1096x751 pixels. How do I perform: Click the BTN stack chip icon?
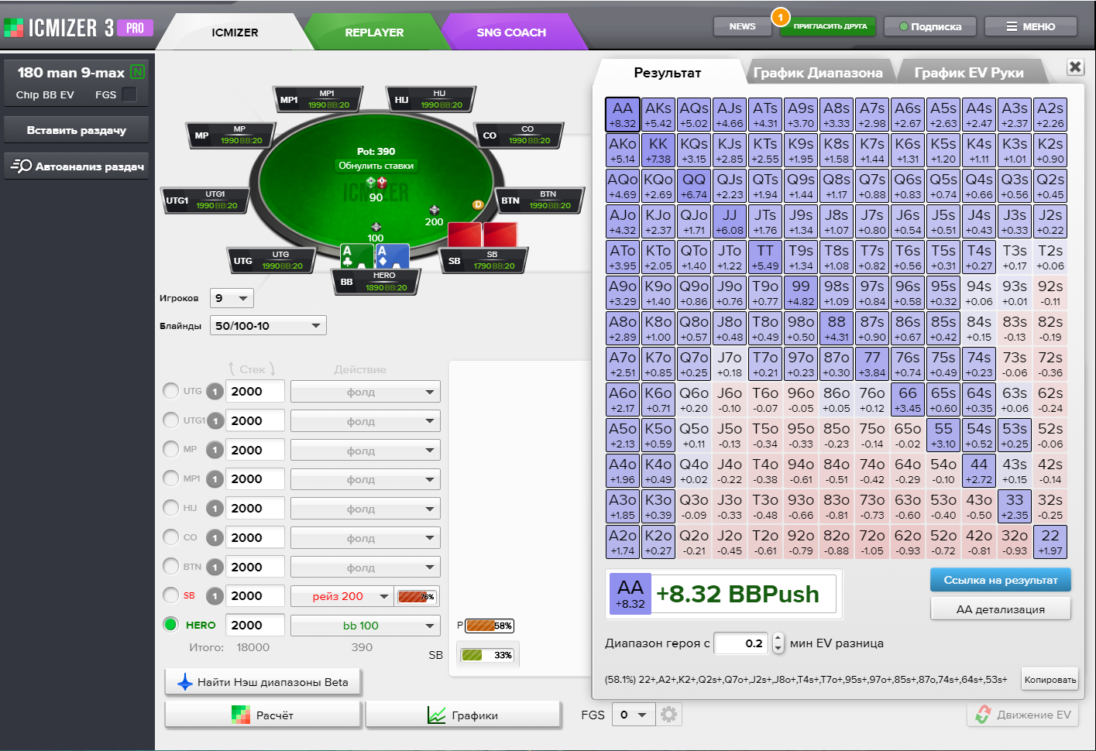tap(215, 568)
